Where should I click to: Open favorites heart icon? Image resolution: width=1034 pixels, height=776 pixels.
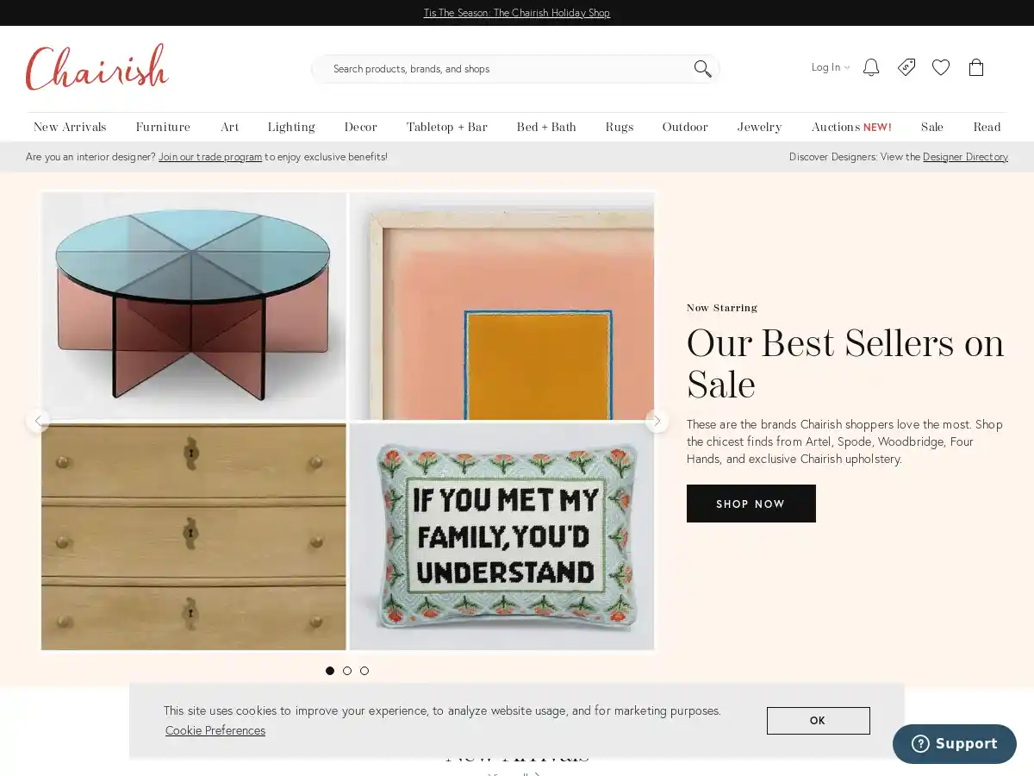941,67
